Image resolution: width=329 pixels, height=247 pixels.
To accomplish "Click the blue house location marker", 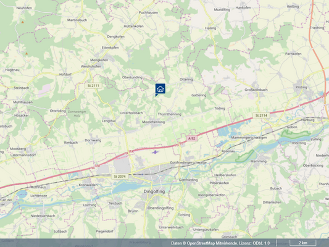I will tap(160, 89).
